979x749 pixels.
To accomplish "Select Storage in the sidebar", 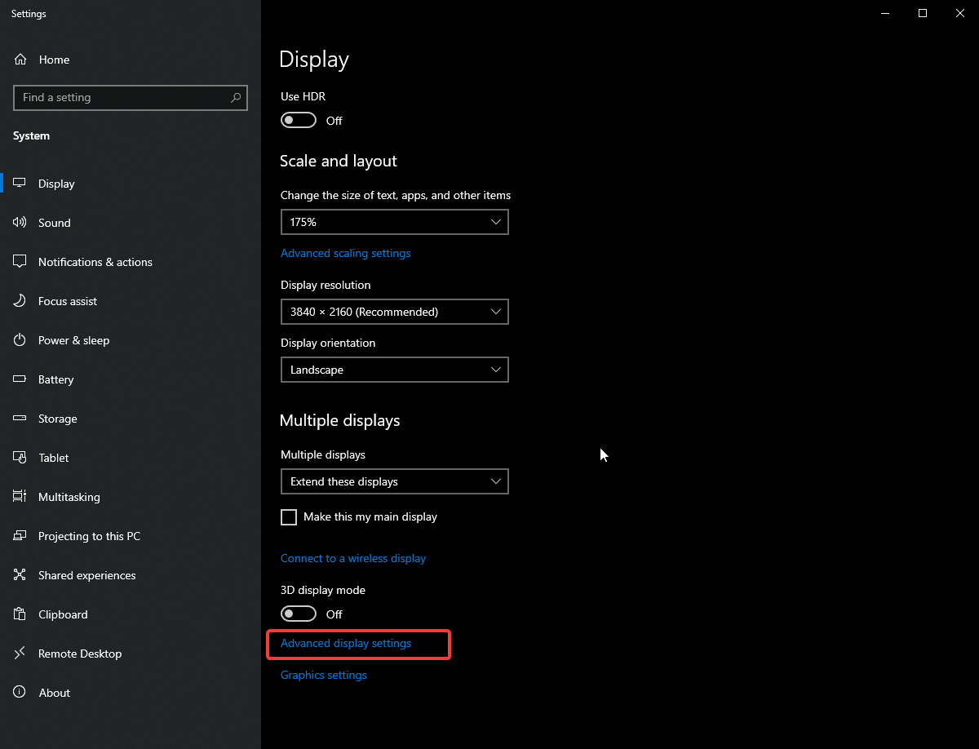I will tap(131, 419).
